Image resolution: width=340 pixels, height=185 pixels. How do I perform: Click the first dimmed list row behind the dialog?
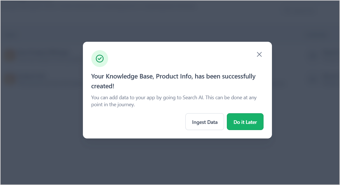pos(42,55)
